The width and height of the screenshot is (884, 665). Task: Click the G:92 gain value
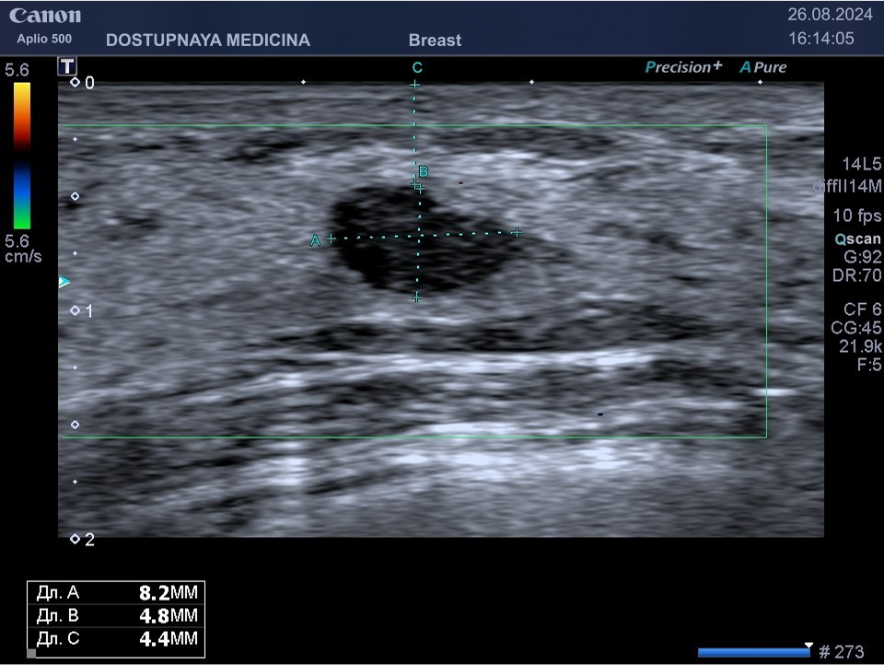862,257
